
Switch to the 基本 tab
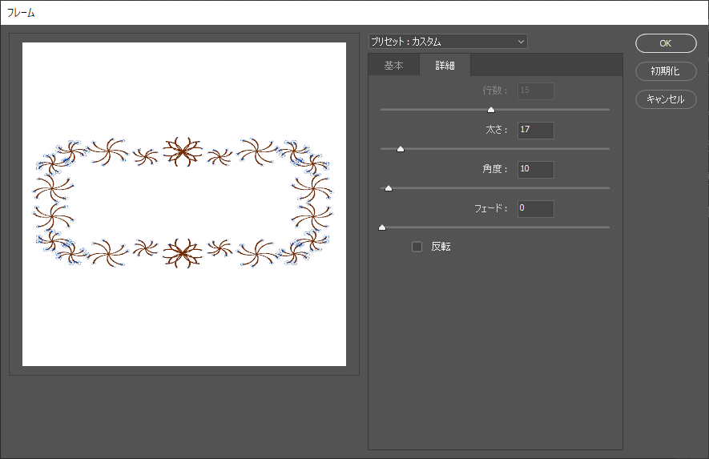pos(393,66)
